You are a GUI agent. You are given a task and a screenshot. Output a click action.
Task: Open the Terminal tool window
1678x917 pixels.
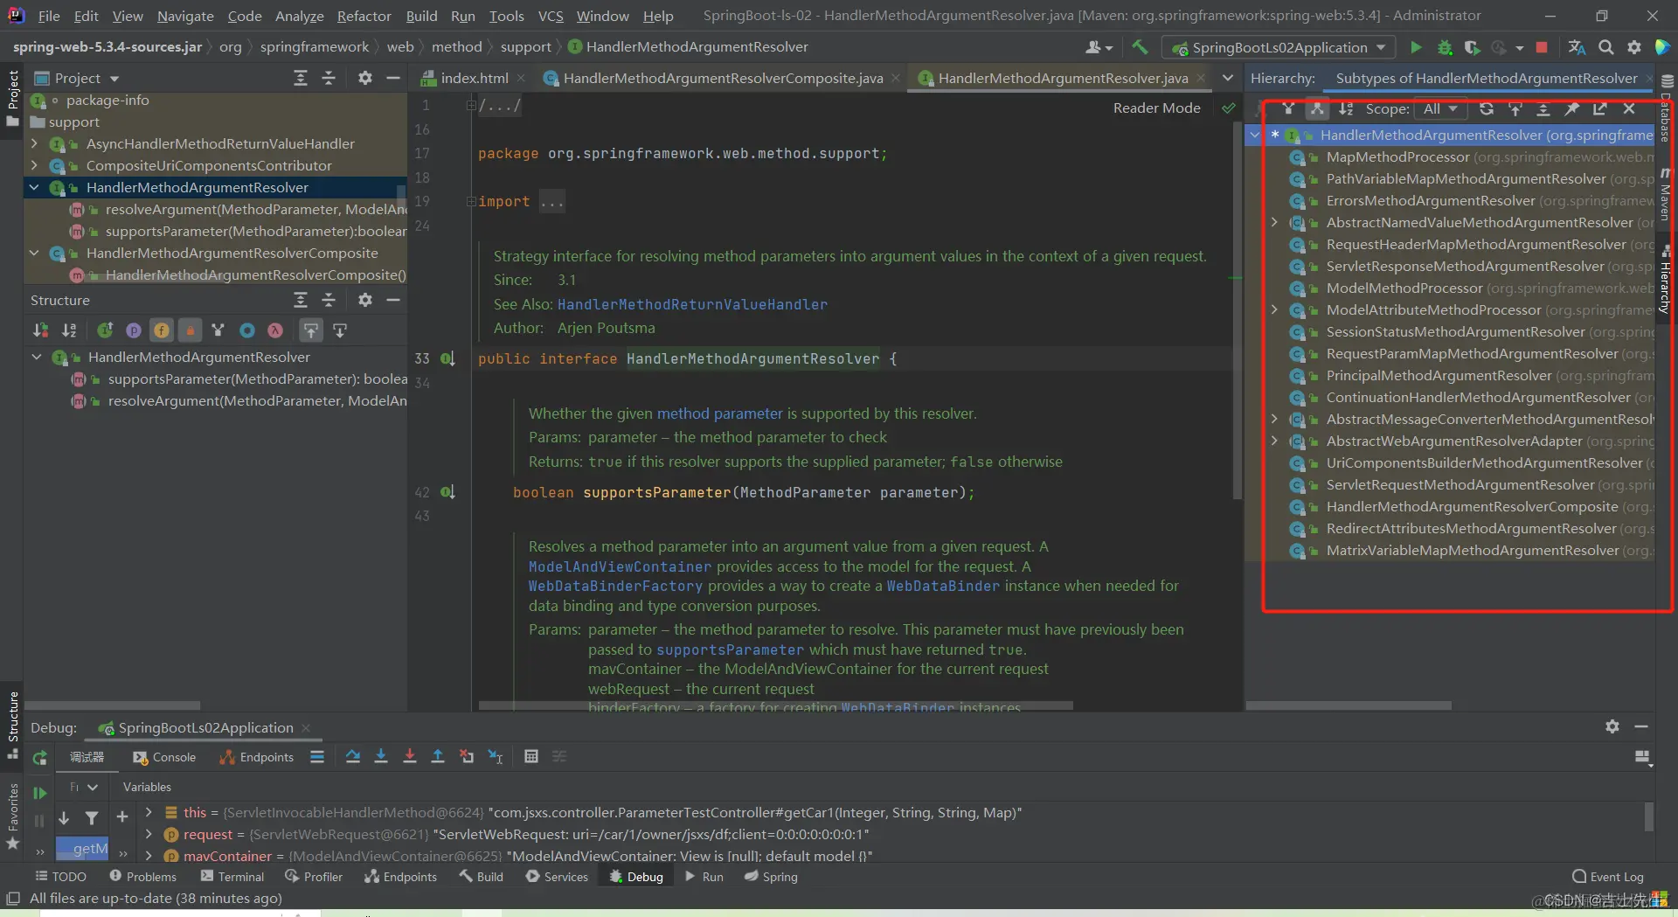coord(232,877)
